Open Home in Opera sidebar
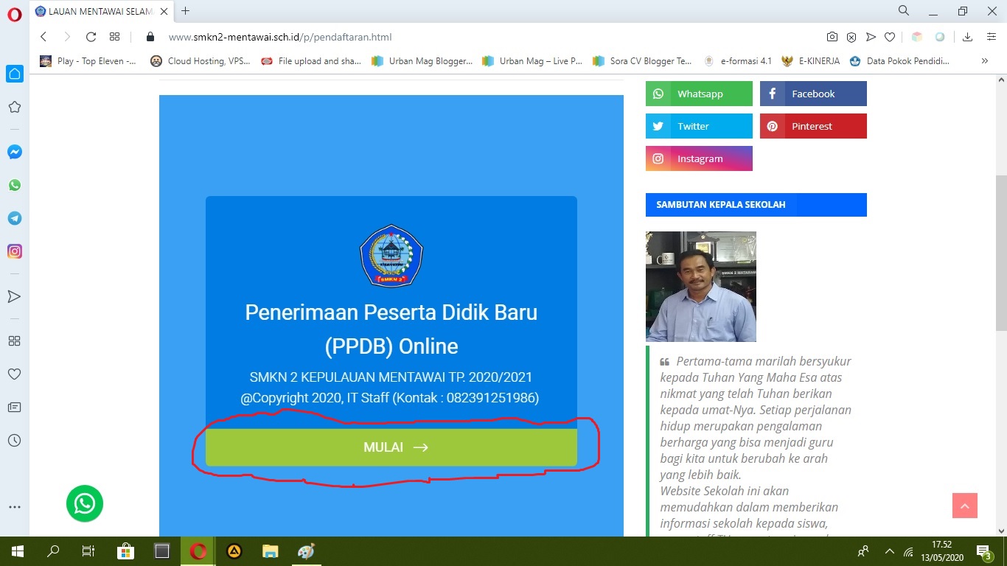1007x566 pixels. point(14,74)
